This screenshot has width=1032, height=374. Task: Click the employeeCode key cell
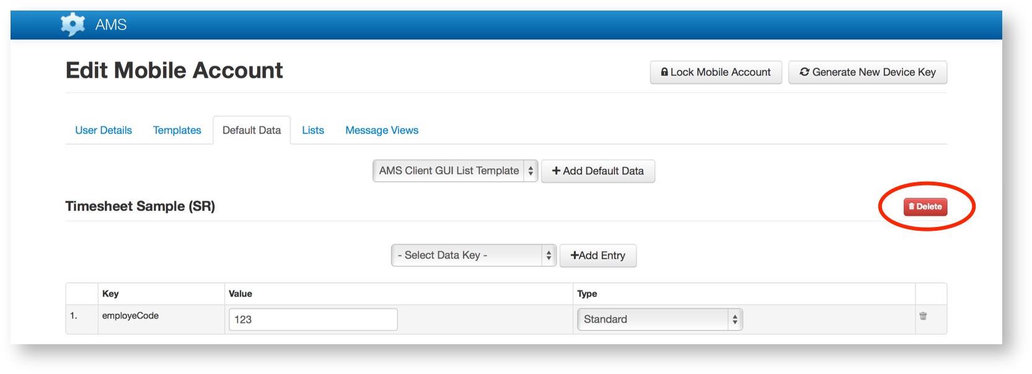(130, 316)
